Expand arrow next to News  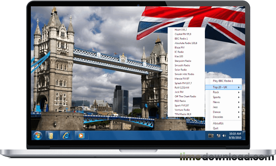[x=239, y=102]
